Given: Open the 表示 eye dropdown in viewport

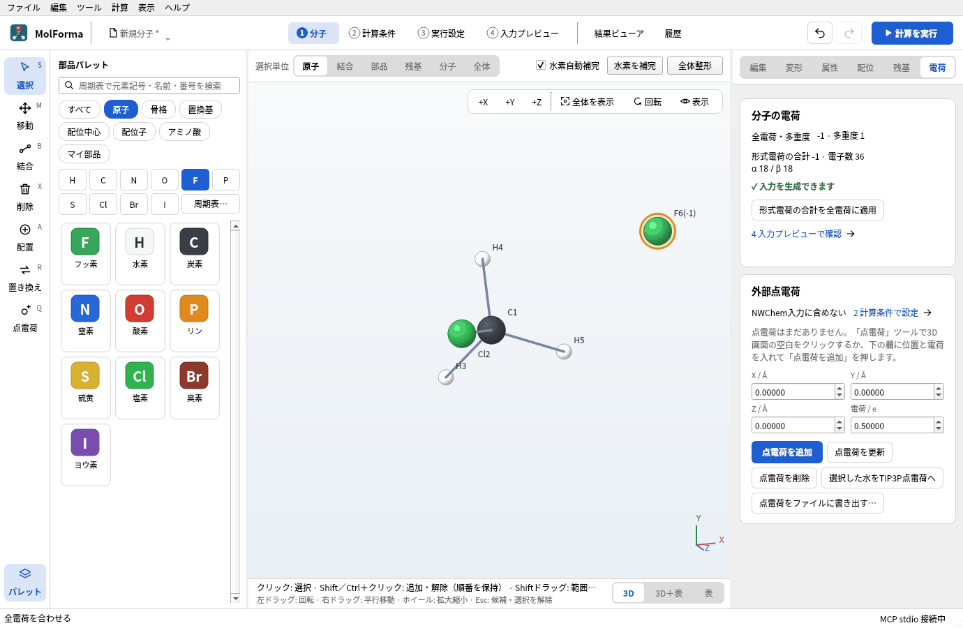Looking at the screenshot, I should tap(694, 102).
